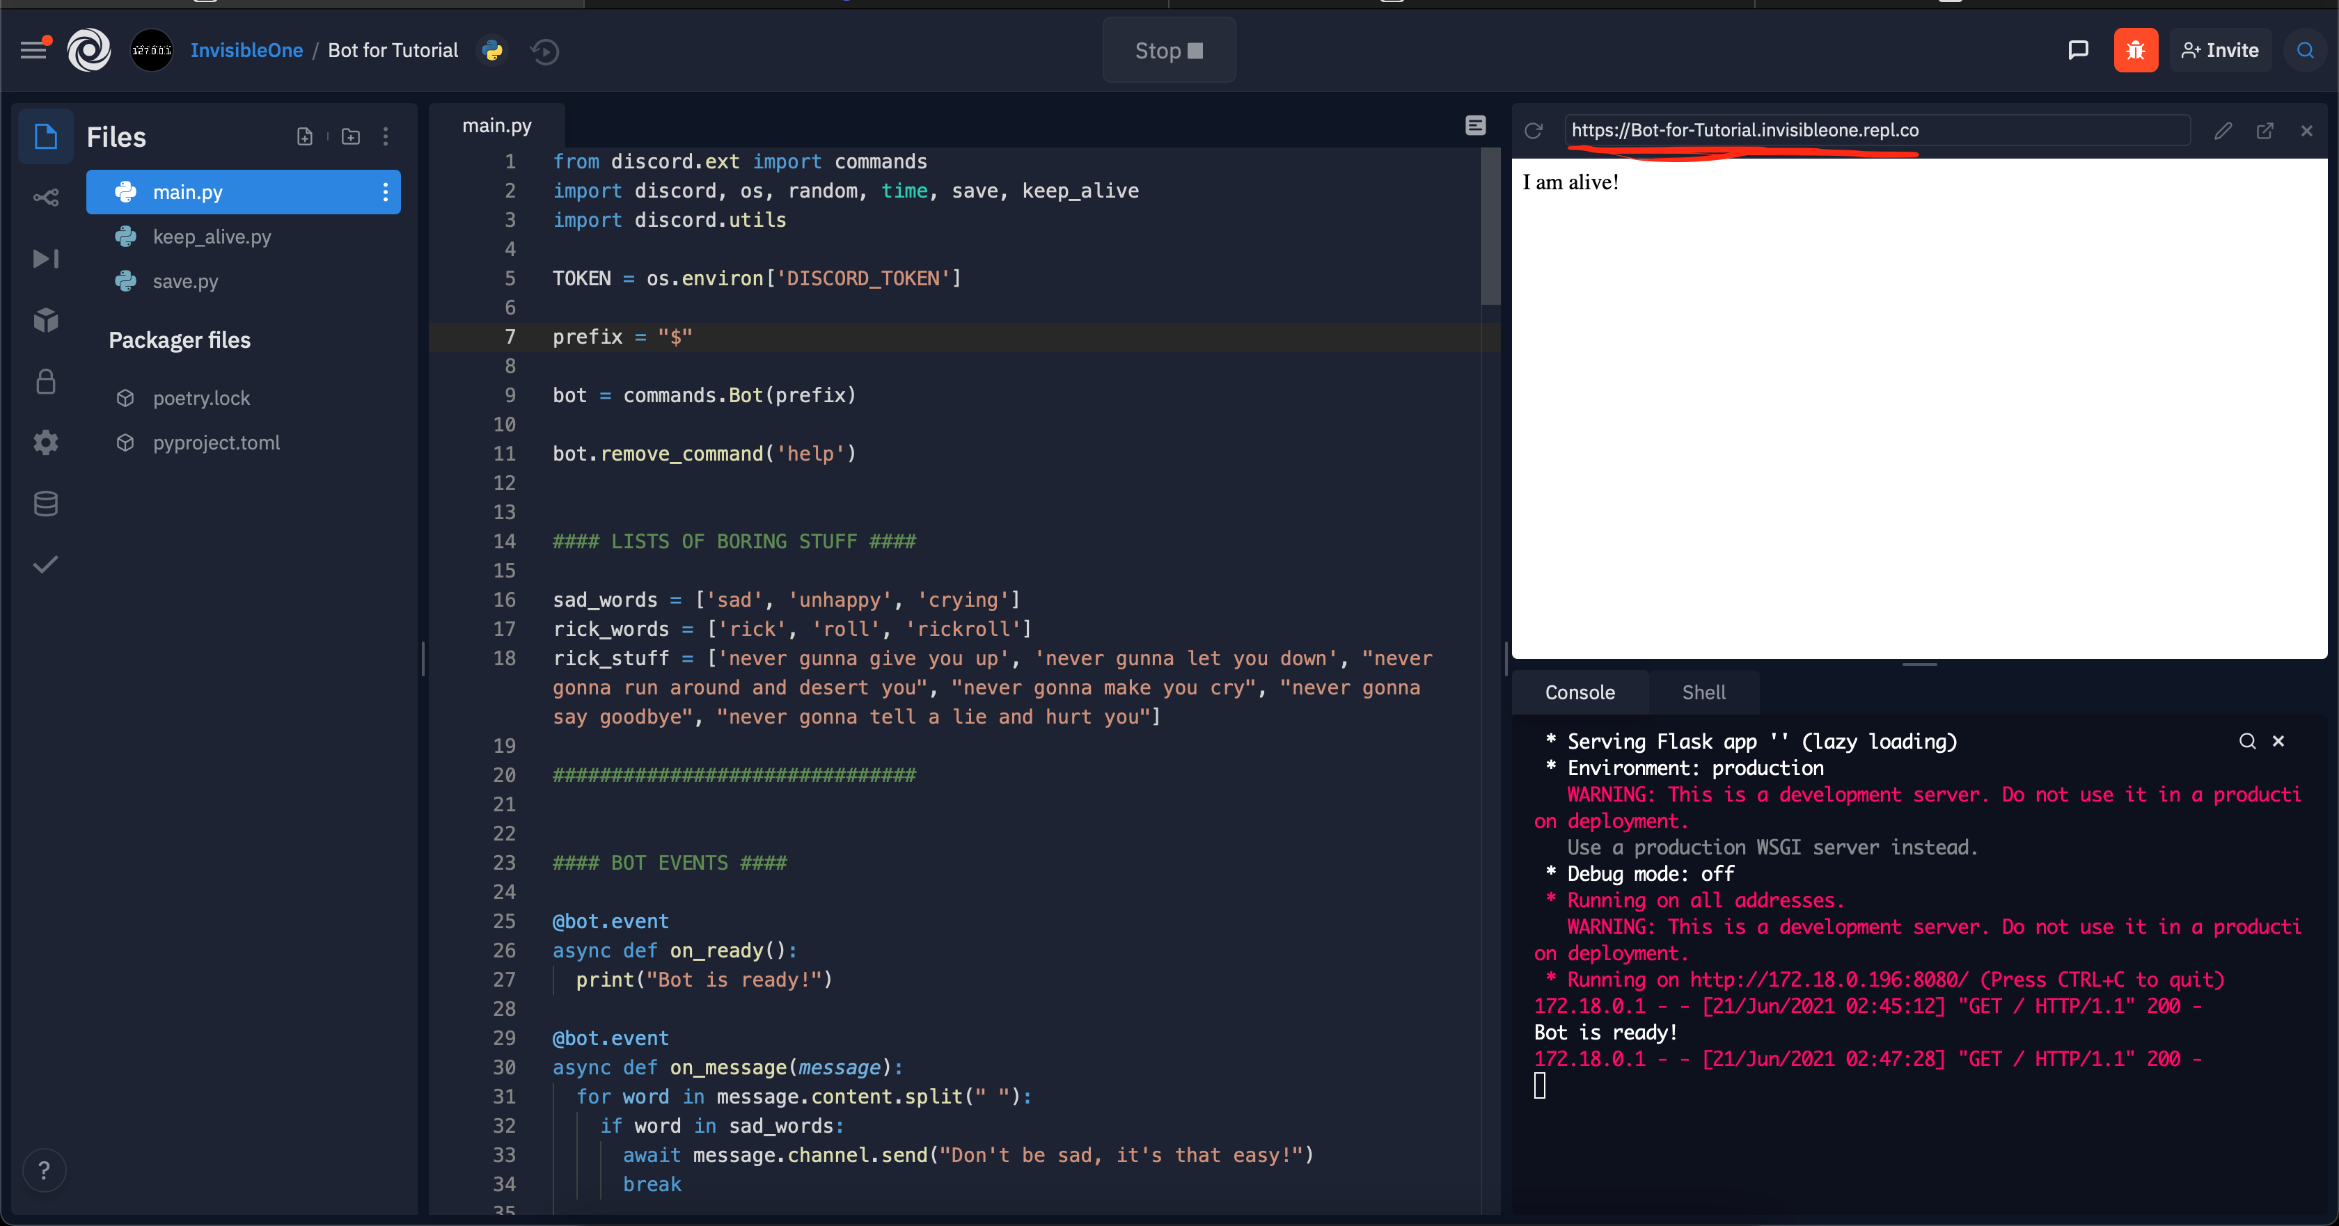Open the keep_alive.py file
The image size is (2339, 1226).
pos(215,237)
